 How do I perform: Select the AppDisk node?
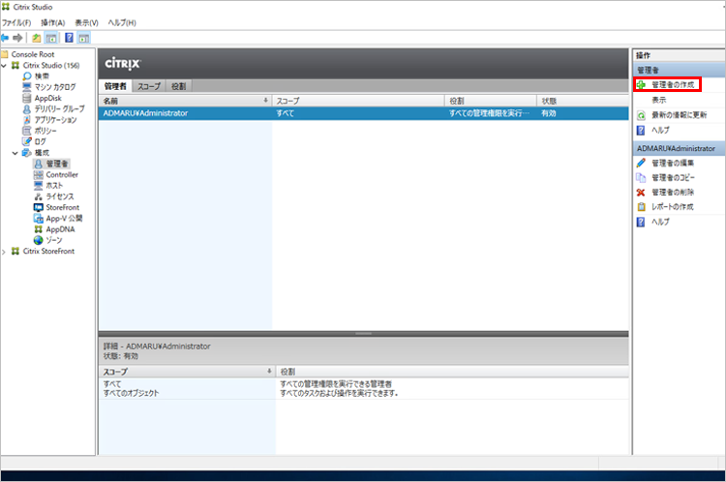47,98
